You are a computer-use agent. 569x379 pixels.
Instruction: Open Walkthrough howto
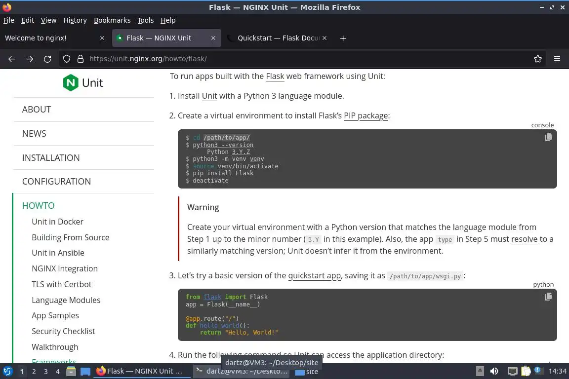(55, 347)
